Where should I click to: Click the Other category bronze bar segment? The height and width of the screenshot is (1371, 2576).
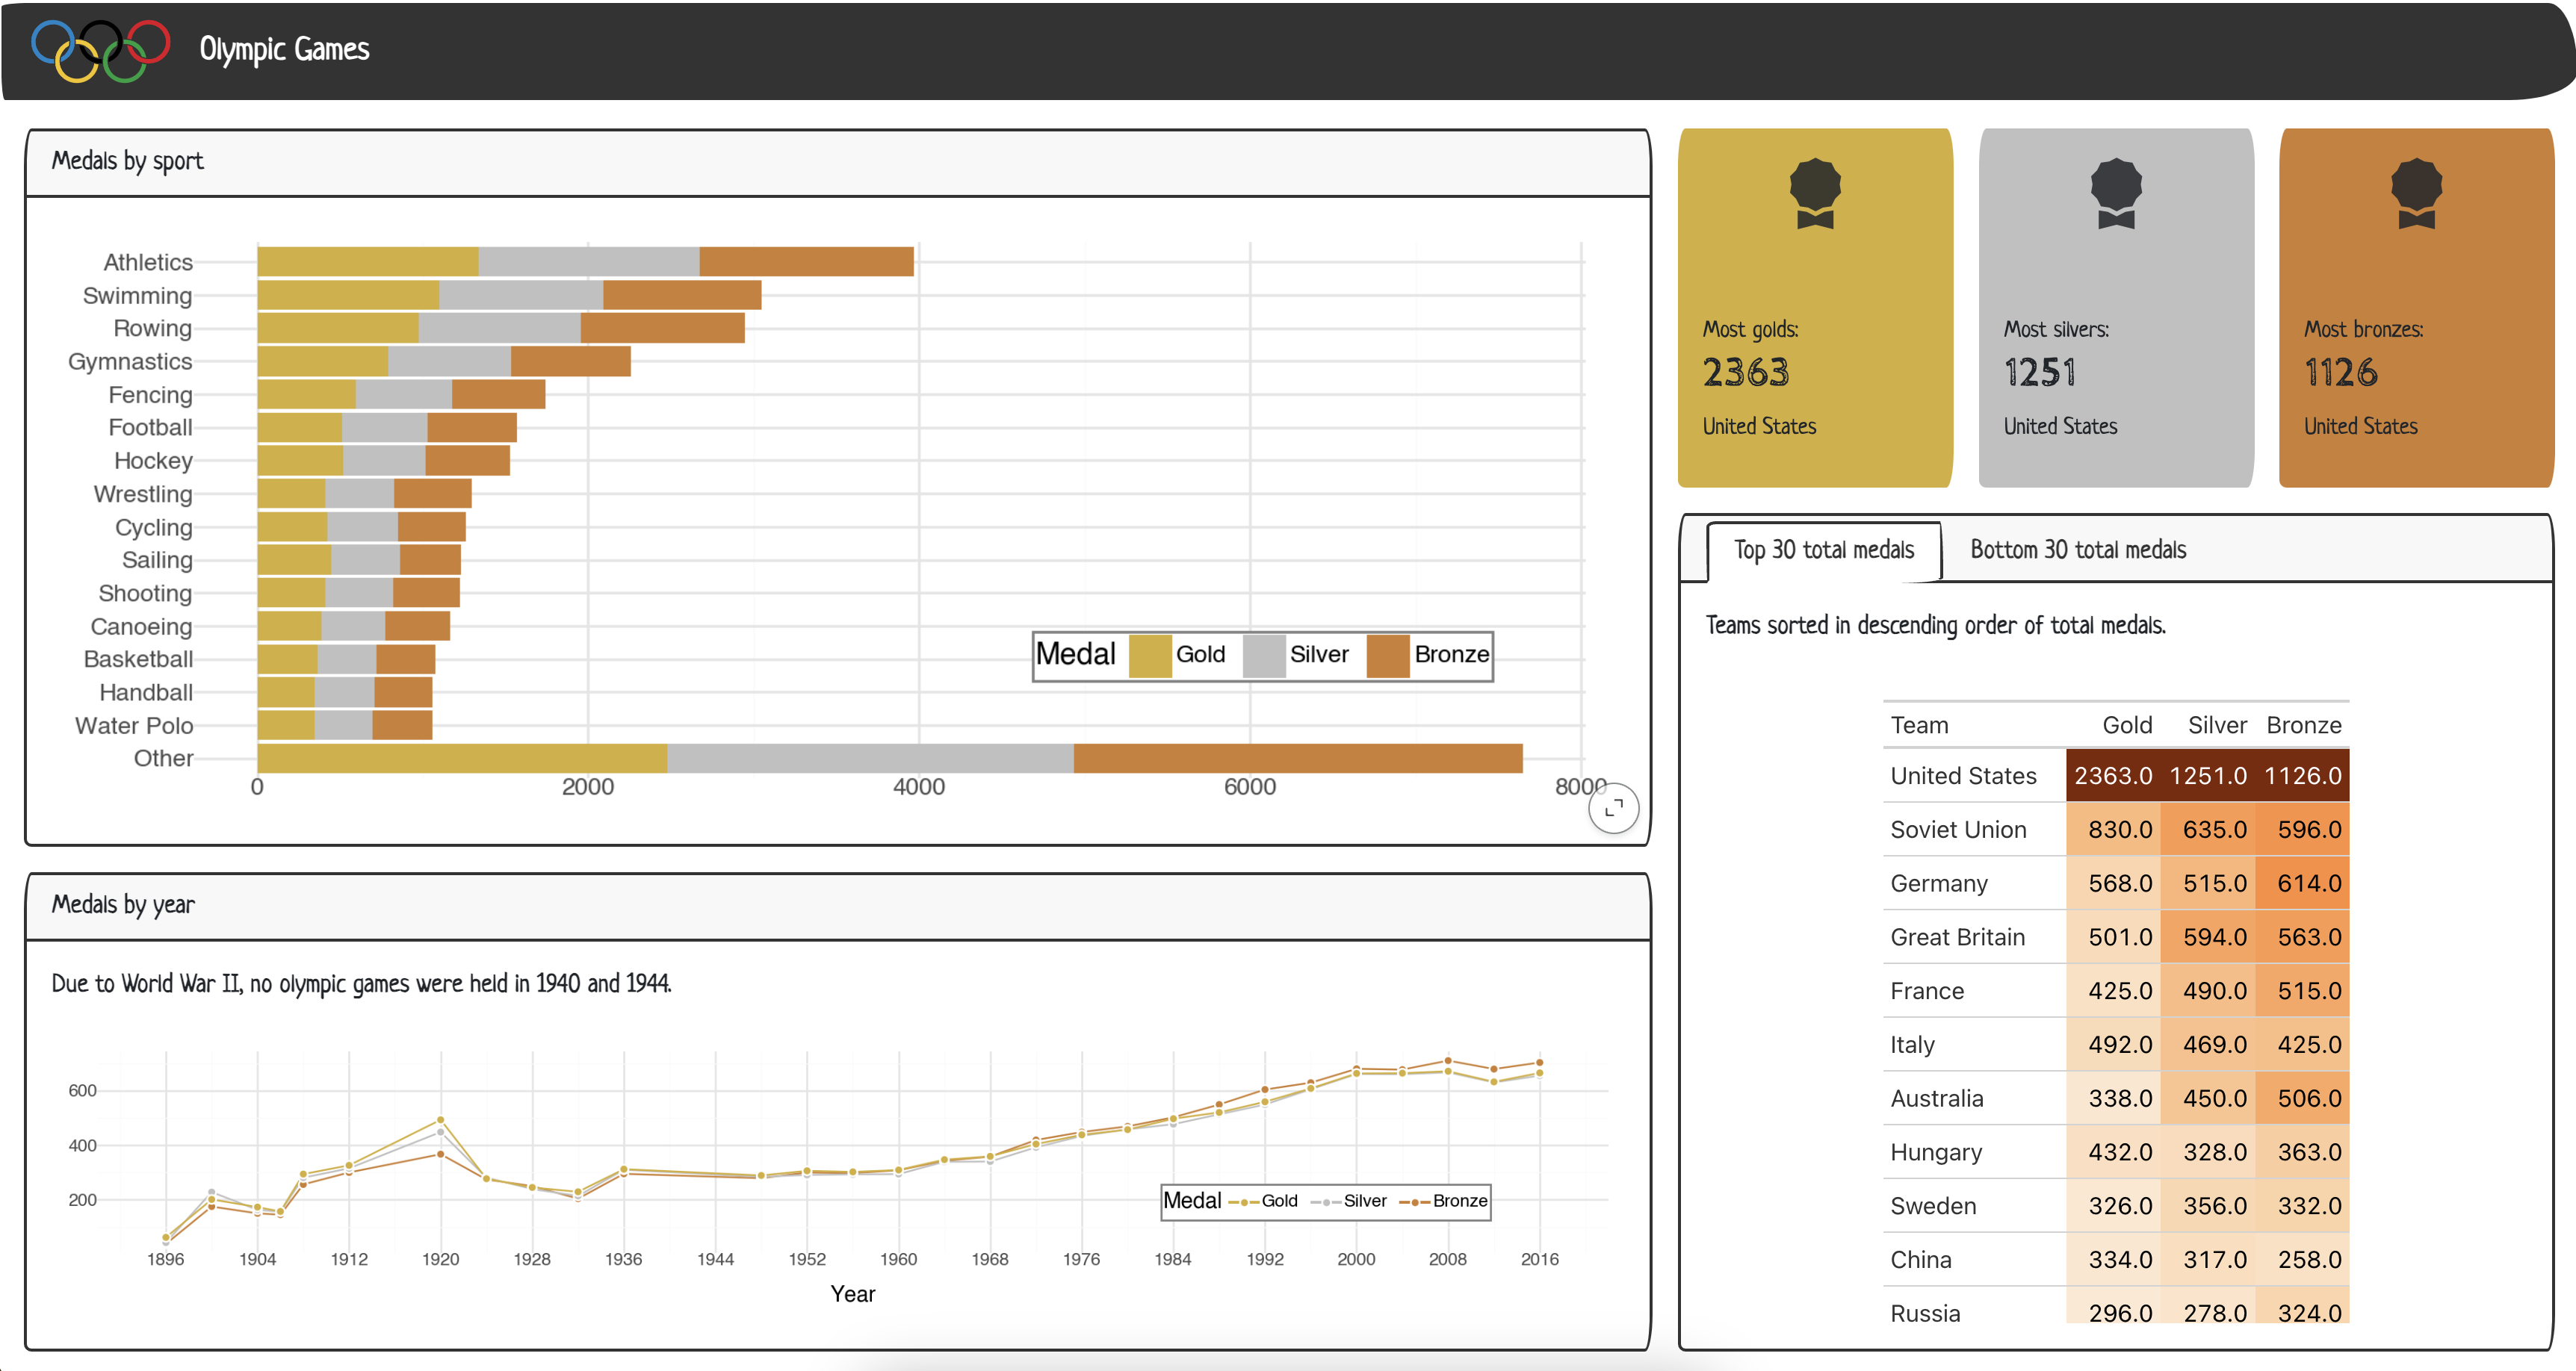pyautogui.click(x=1297, y=759)
